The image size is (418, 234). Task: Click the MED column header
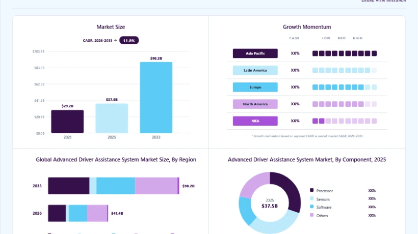point(342,38)
